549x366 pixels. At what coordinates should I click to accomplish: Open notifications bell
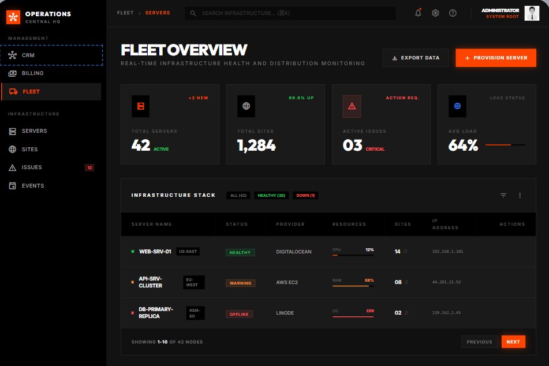(x=418, y=13)
